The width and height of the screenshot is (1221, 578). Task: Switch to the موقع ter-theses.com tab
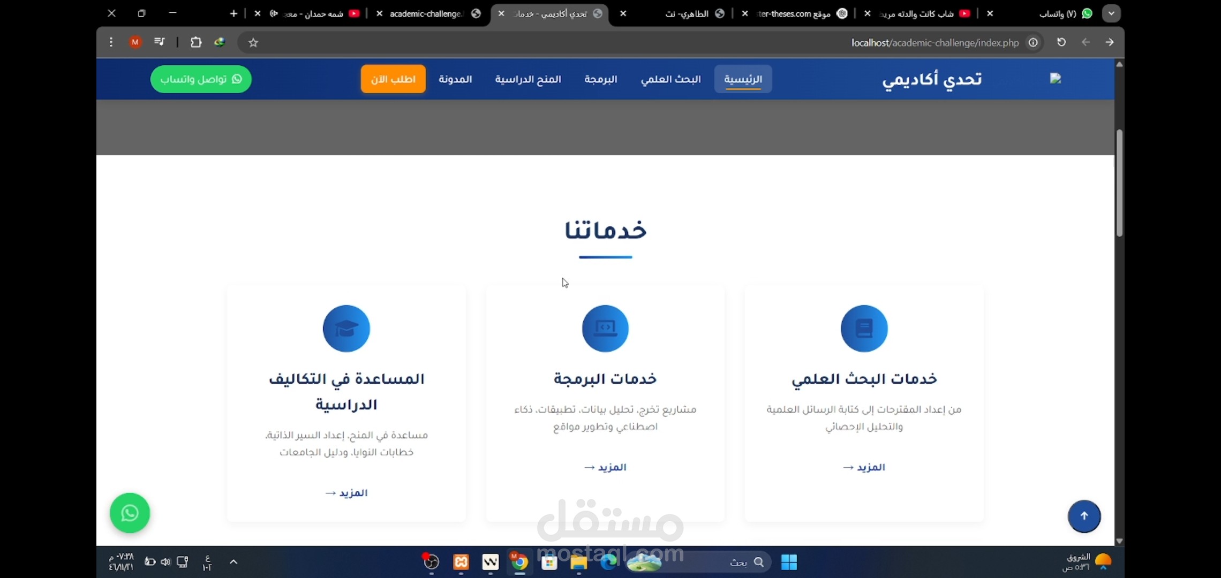(802, 13)
